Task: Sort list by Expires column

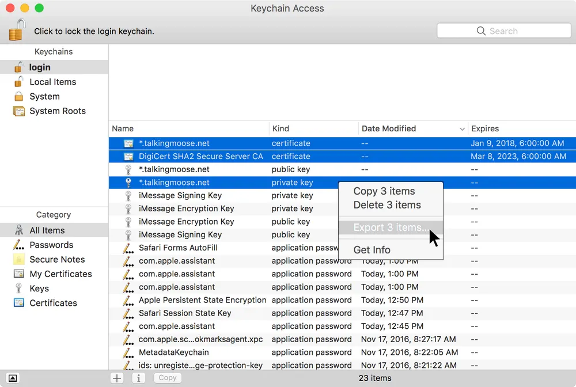Action: tap(522, 128)
